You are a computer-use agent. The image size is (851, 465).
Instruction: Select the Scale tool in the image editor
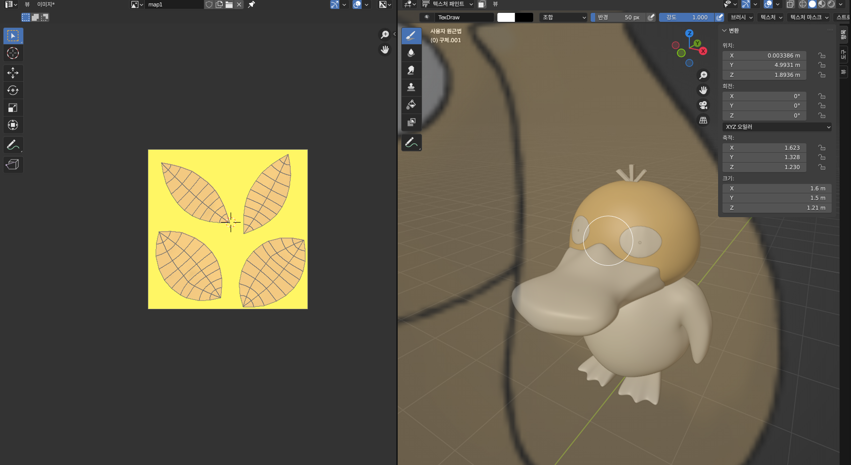[x=13, y=108]
